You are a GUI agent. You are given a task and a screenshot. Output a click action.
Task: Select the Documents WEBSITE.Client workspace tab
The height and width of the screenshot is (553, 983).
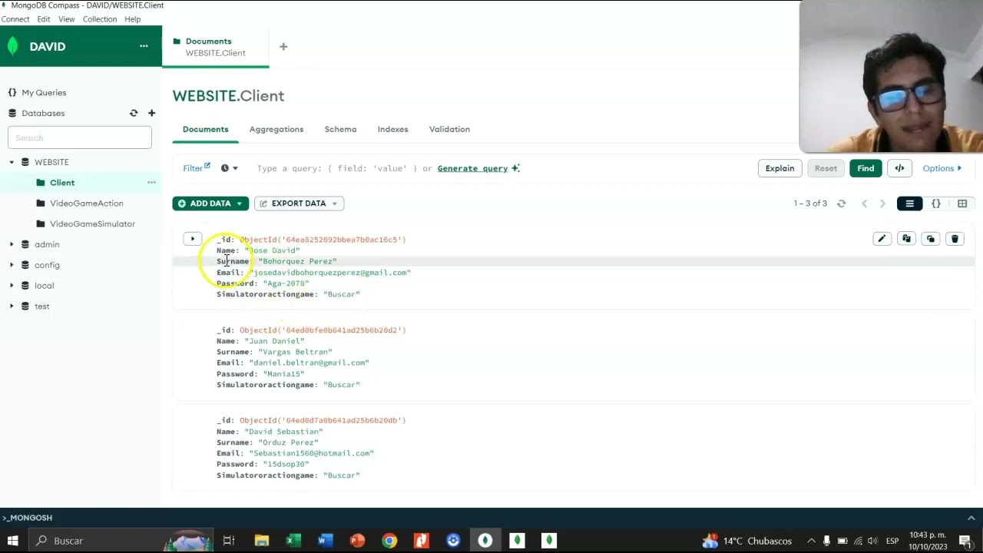216,47
